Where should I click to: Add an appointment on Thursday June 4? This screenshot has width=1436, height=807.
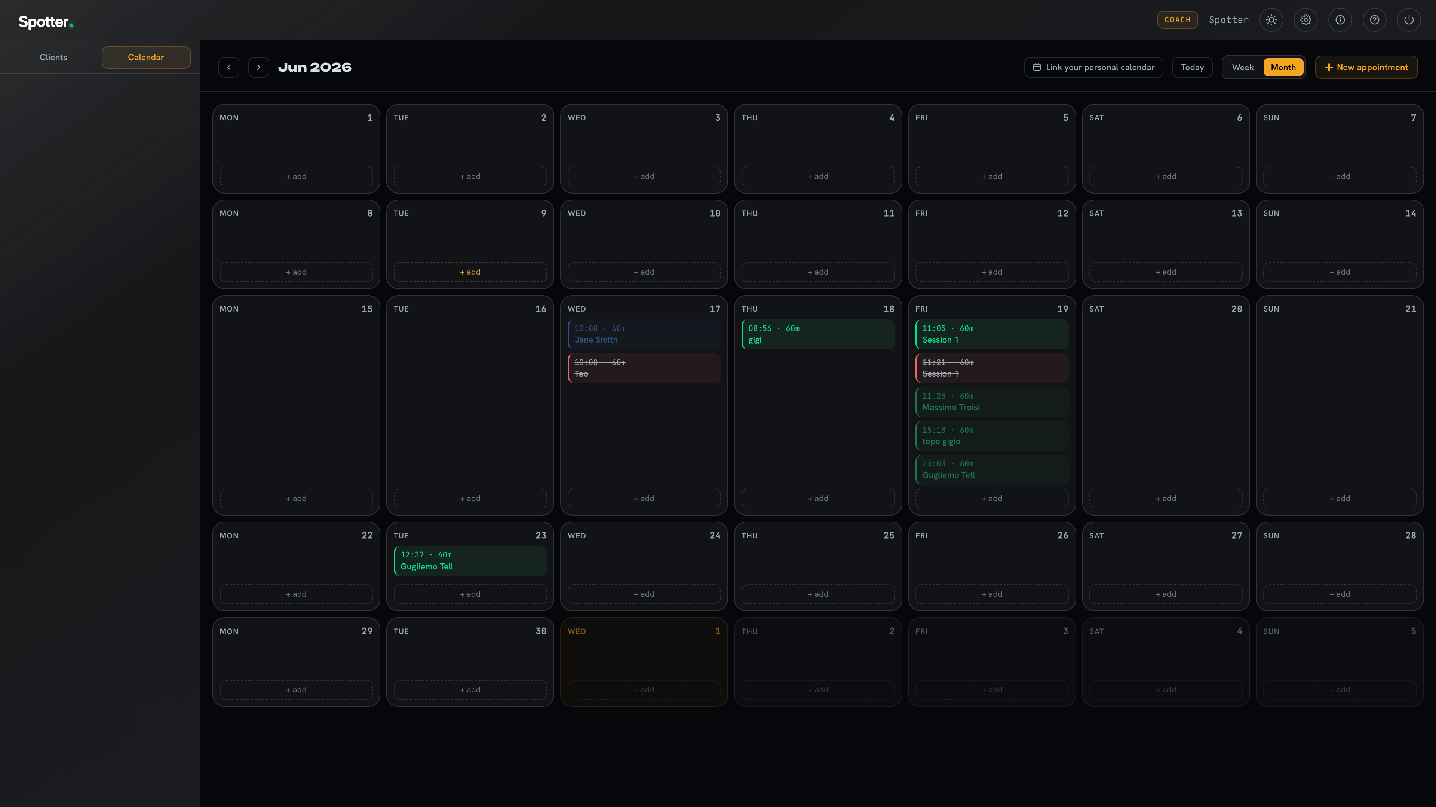[x=818, y=177]
